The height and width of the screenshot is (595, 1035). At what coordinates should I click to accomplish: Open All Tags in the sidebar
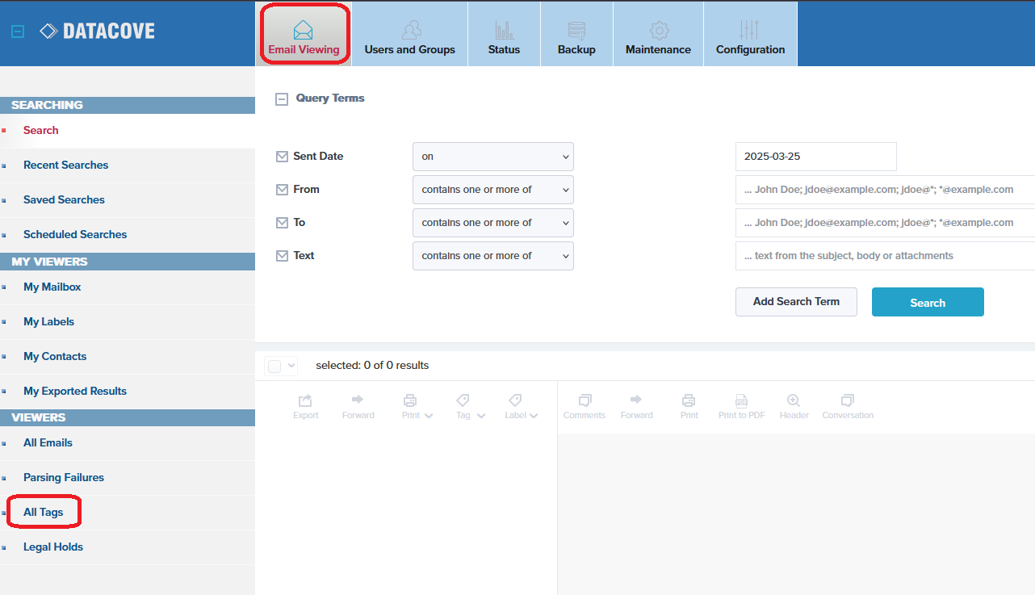43,513
